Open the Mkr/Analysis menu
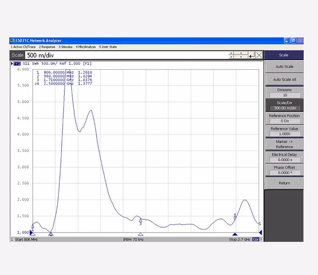 pyautogui.click(x=86, y=47)
